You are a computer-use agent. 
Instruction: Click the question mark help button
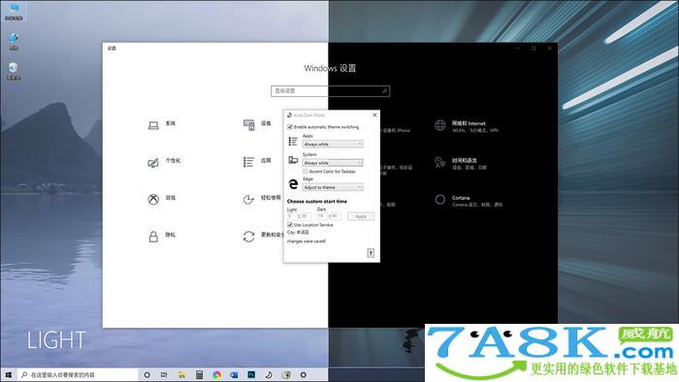[371, 253]
